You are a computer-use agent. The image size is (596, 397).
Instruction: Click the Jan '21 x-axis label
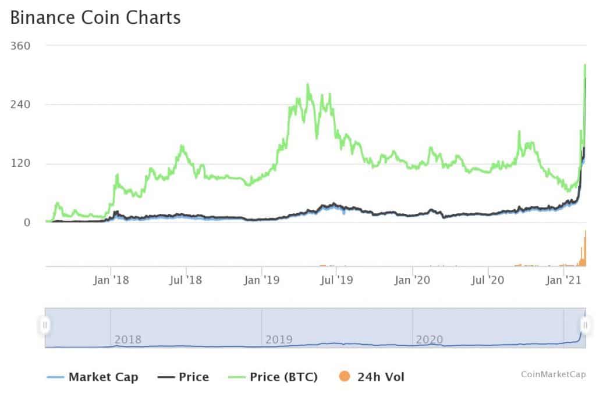tap(563, 281)
